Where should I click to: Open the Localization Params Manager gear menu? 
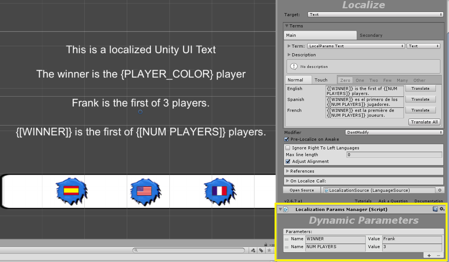[x=442, y=209]
